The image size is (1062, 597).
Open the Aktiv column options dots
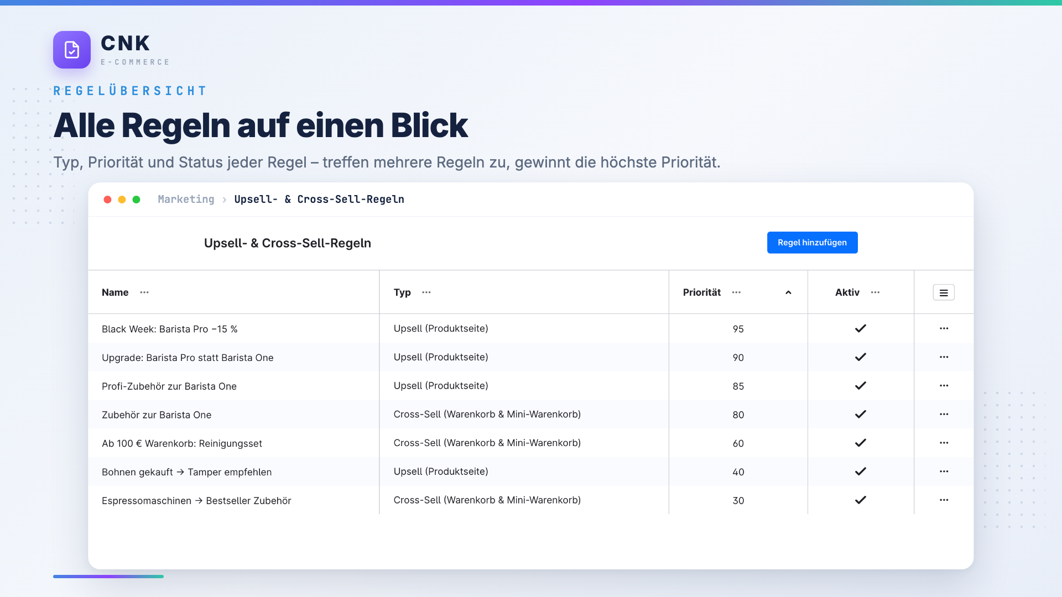coord(875,292)
